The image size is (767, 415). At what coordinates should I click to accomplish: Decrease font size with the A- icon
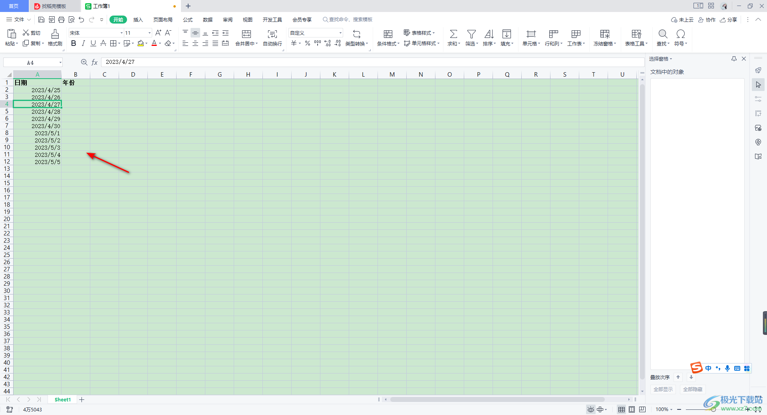(168, 33)
